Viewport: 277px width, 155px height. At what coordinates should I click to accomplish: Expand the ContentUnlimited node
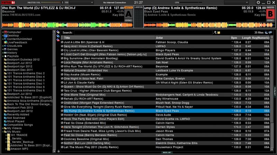[3, 39]
